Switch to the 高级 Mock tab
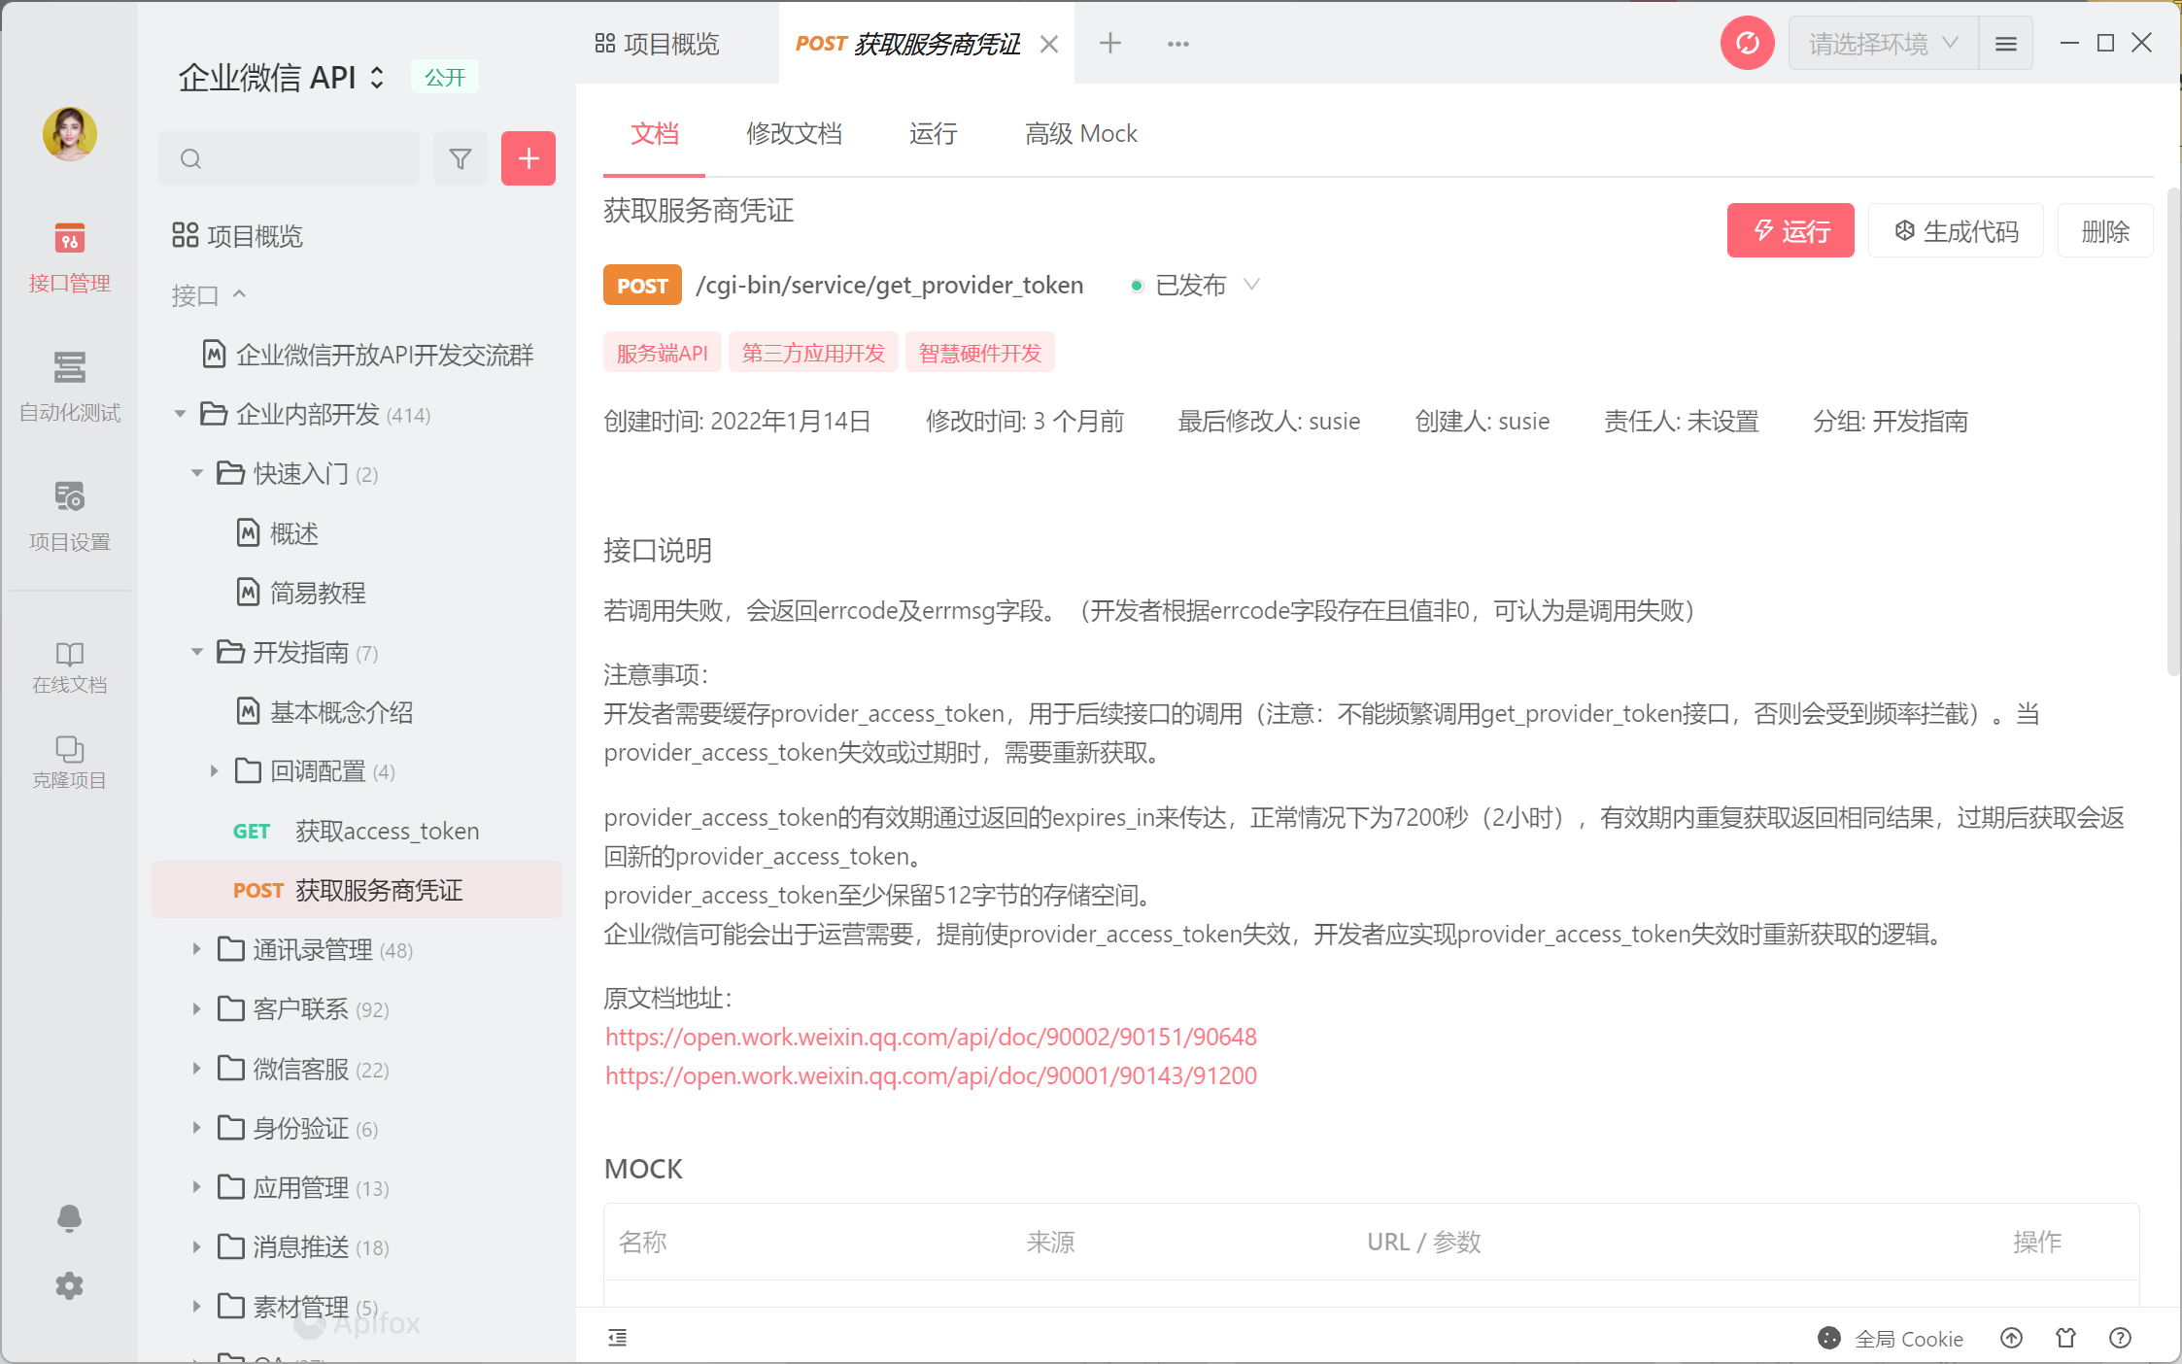 pos(1080,133)
